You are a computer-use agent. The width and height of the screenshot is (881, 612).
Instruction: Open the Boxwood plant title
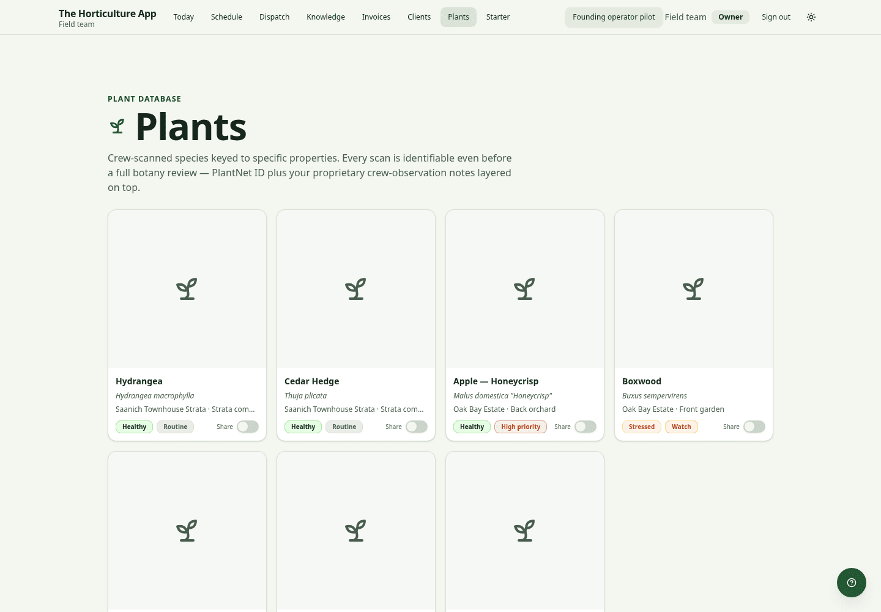click(x=642, y=381)
